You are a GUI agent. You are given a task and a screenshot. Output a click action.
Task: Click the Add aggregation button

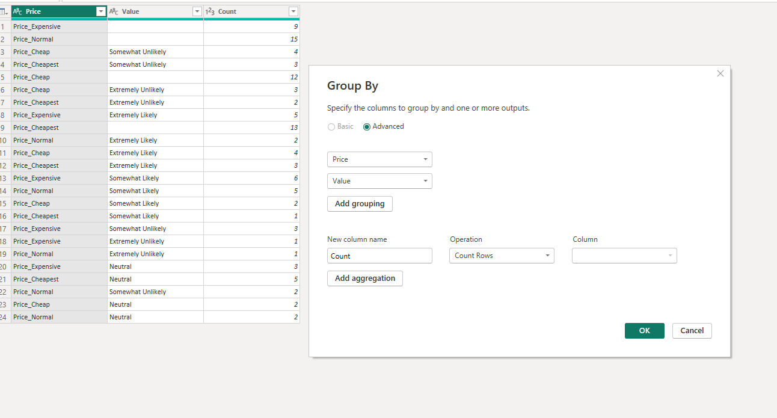coord(365,278)
